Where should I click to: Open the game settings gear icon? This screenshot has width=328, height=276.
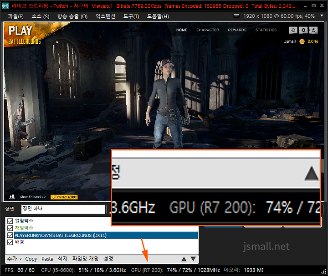tap(303, 30)
